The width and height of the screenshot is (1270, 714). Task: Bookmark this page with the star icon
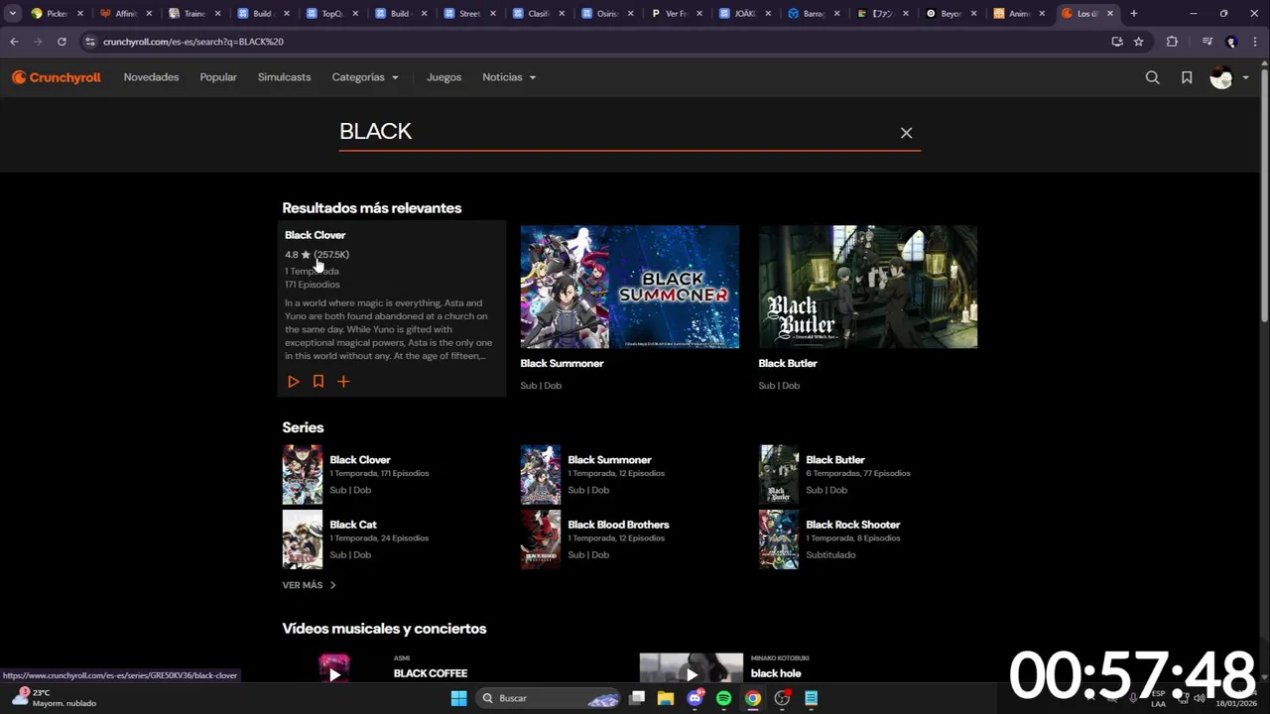point(1139,42)
